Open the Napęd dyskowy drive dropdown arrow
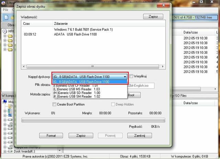 click(125, 77)
